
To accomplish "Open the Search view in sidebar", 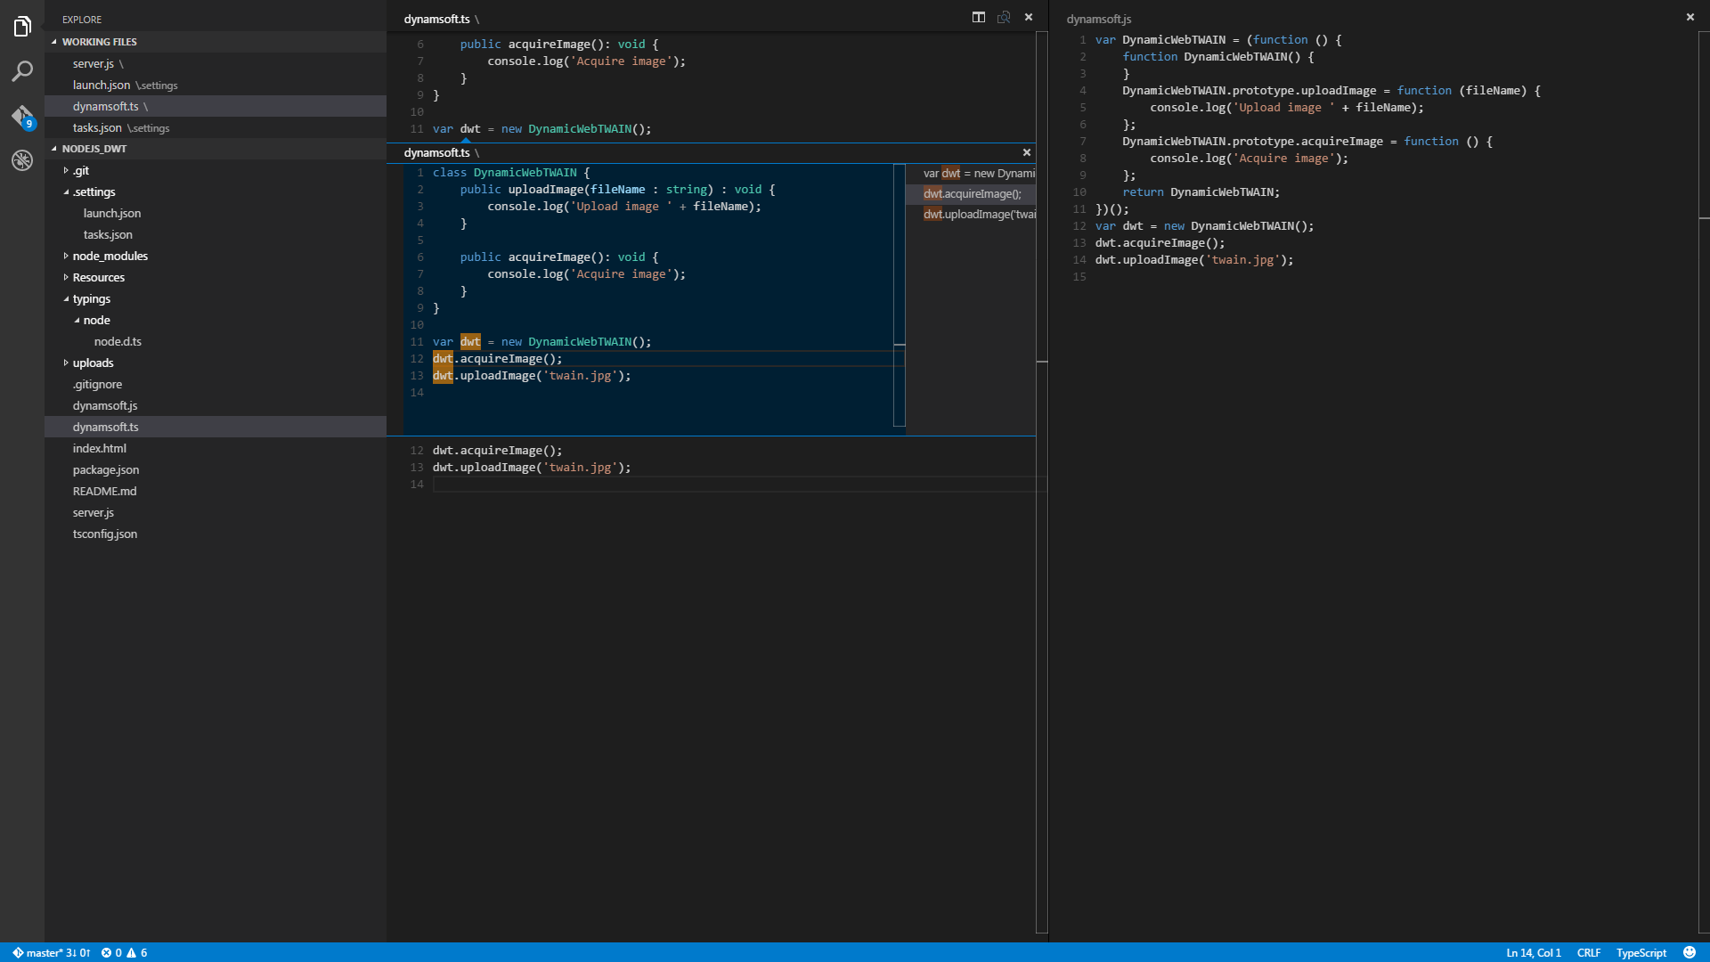I will point(22,71).
